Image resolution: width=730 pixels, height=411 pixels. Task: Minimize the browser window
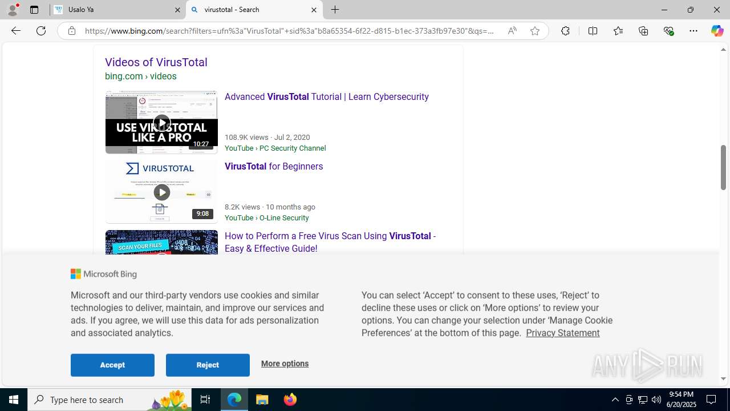pyautogui.click(x=664, y=10)
